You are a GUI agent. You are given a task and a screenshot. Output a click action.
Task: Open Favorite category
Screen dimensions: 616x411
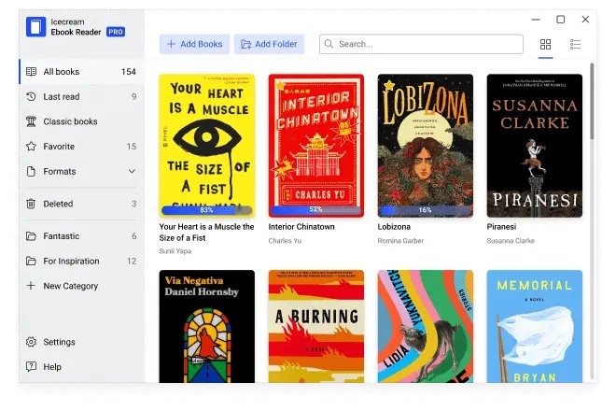[x=82, y=147]
